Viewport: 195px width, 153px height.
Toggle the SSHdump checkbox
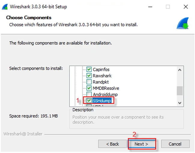click(x=89, y=101)
